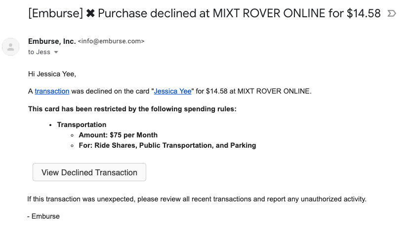The height and width of the screenshot is (227, 411).
Task: Open the "transaction" hyperlink
Action: [x=52, y=91]
